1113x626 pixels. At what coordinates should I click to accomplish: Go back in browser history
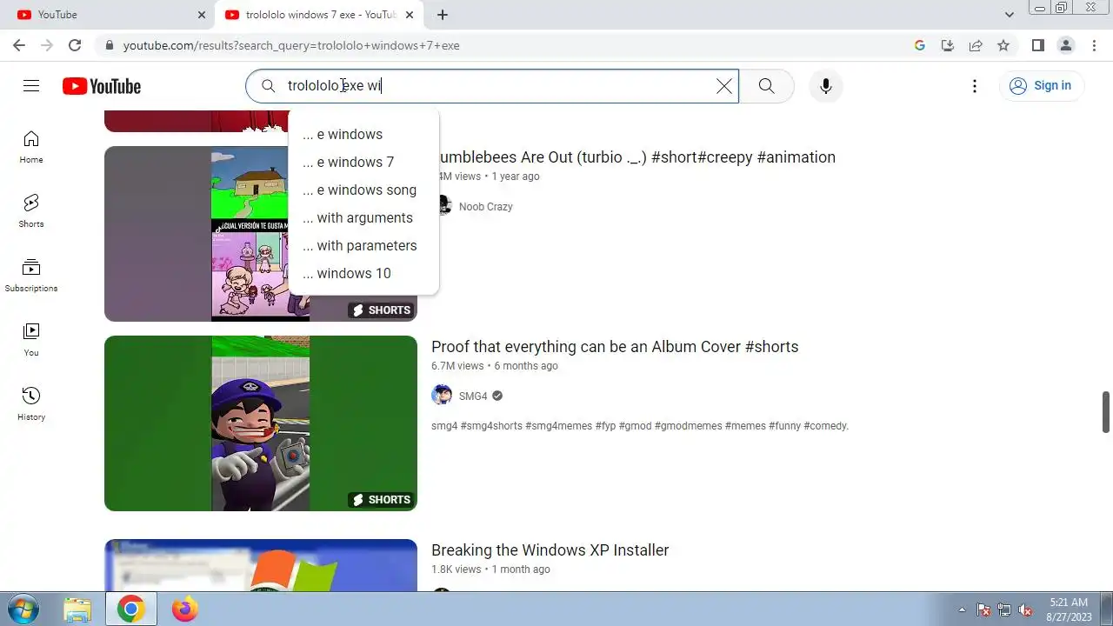pos(19,45)
